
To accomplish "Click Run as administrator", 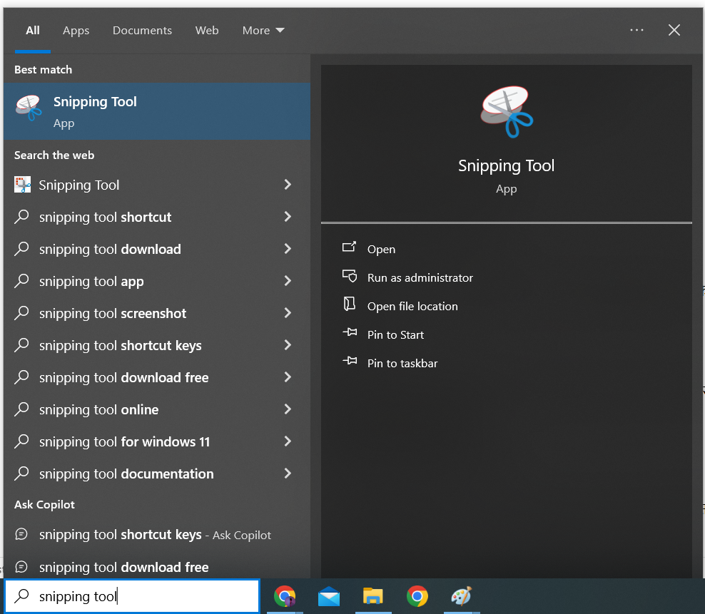I will pyautogui.click(x=420, y=277).
